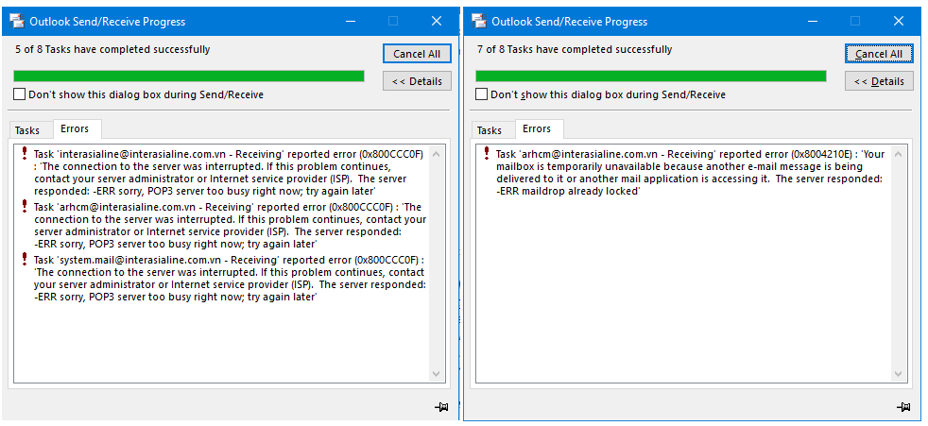928x426 pixels.
Task: Click the green progress bar in right dialog
Action: 651,76
